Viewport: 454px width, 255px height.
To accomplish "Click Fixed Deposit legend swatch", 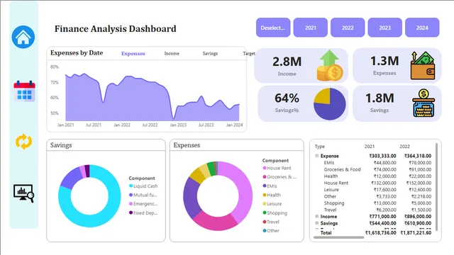I will pyautogui.click(x=131, y=212).
